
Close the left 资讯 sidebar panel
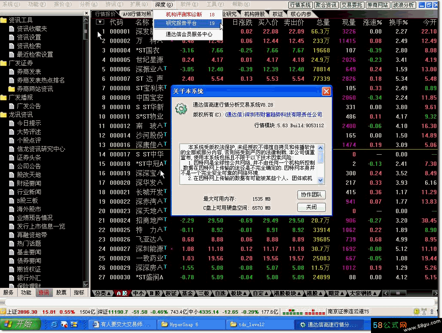click(x=86, y=13)
